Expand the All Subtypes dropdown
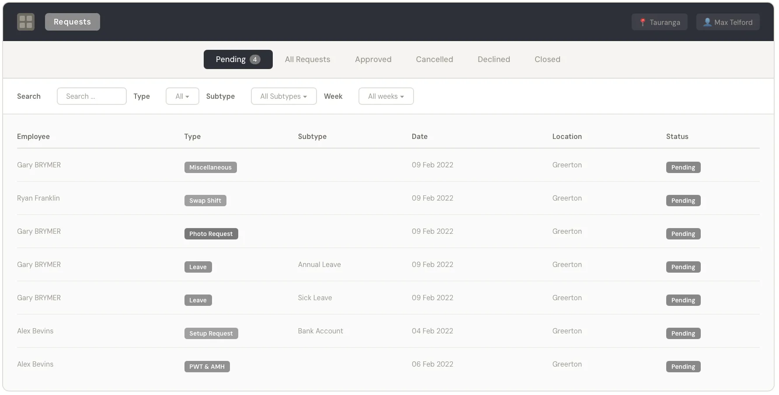The width and height of the screenshot is (779, 395). (284, 96)
